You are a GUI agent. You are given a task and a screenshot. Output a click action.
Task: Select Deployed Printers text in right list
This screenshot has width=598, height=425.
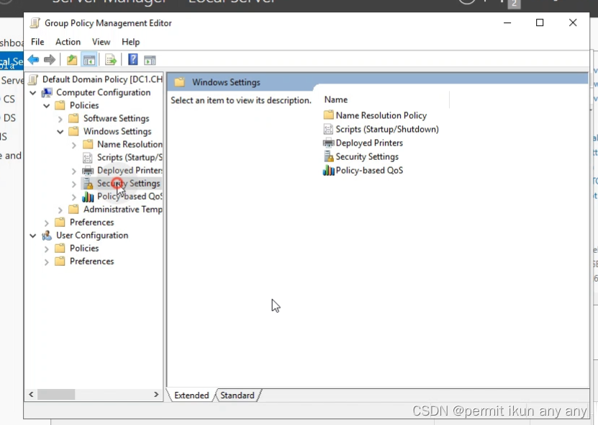click(369, 143)
